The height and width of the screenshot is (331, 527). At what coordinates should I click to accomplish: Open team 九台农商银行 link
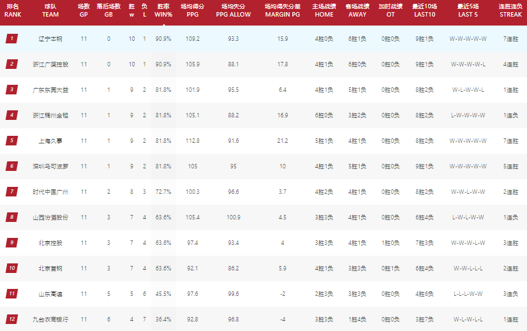50,320
